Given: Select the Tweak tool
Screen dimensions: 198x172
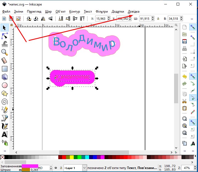Looking at the screenshot, I should pyautogui.click(x=5, y=44).
